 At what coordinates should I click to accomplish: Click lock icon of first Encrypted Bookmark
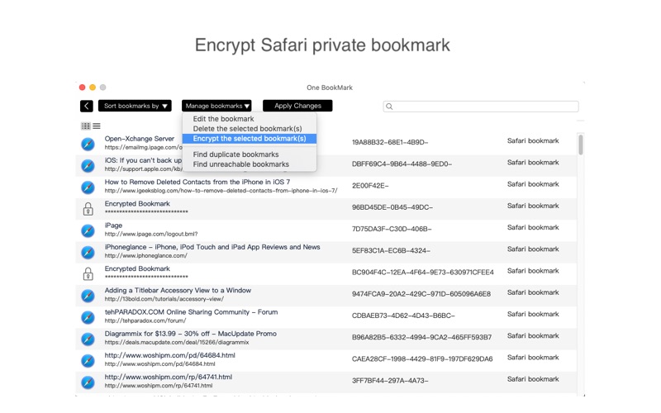pyautogui.click(x=88, y=209)
